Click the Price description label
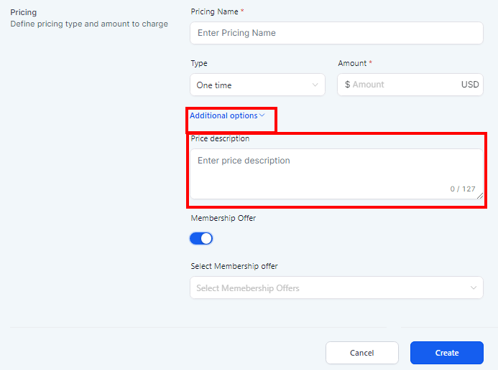 [x=220, y=139]
